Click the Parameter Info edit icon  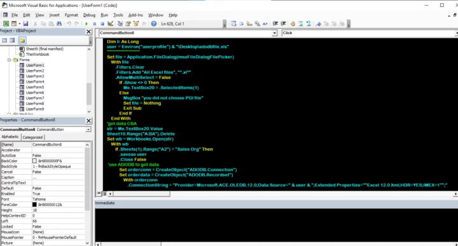pyautogui.click(x=258, y=24)
